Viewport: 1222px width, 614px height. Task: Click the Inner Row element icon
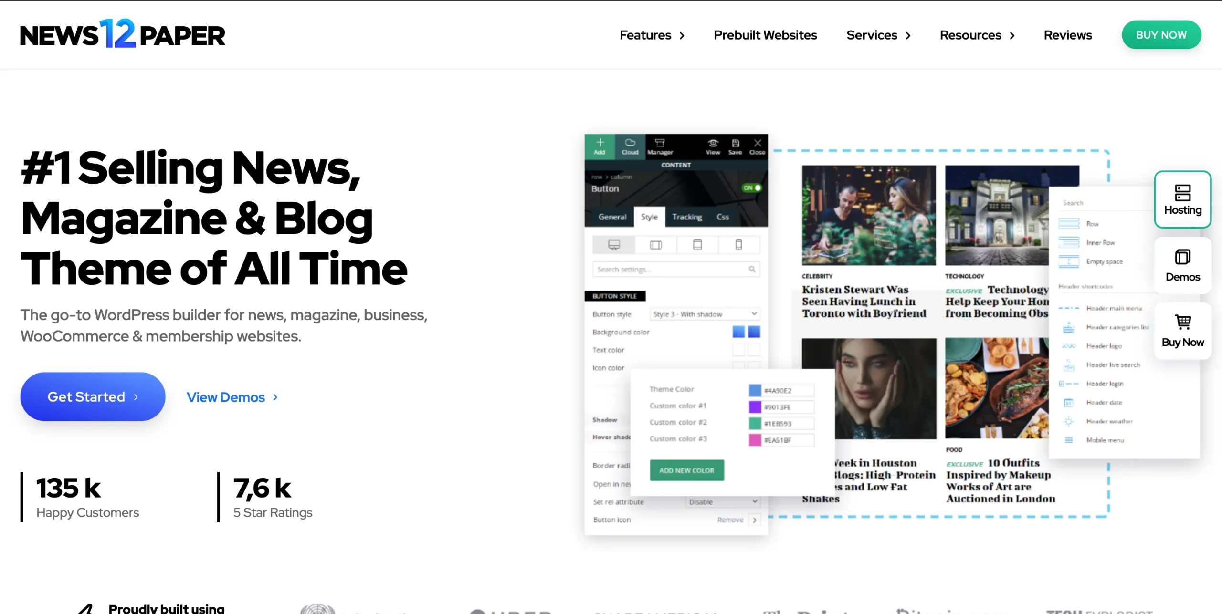point(1068,242)
